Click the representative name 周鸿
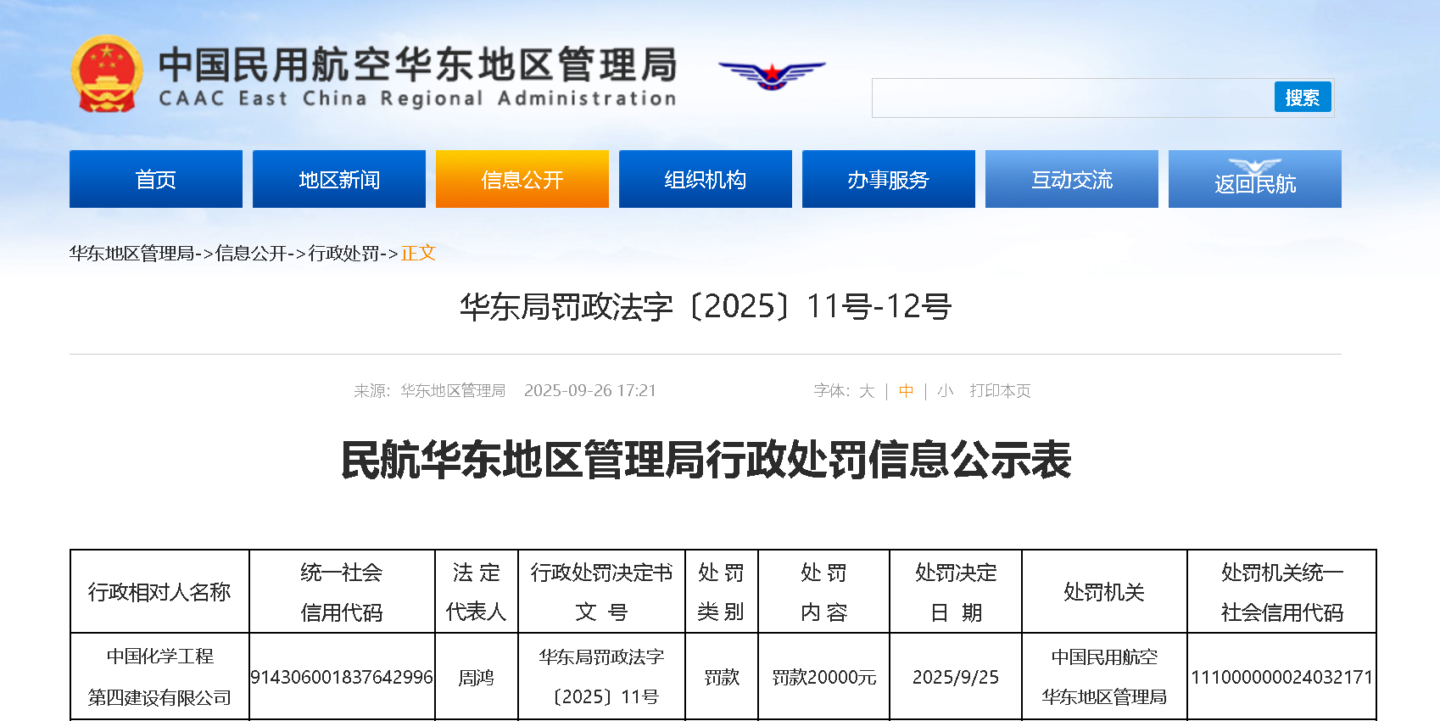The image size is (1440, 721). pyautogui.click(x=476, y=677)
